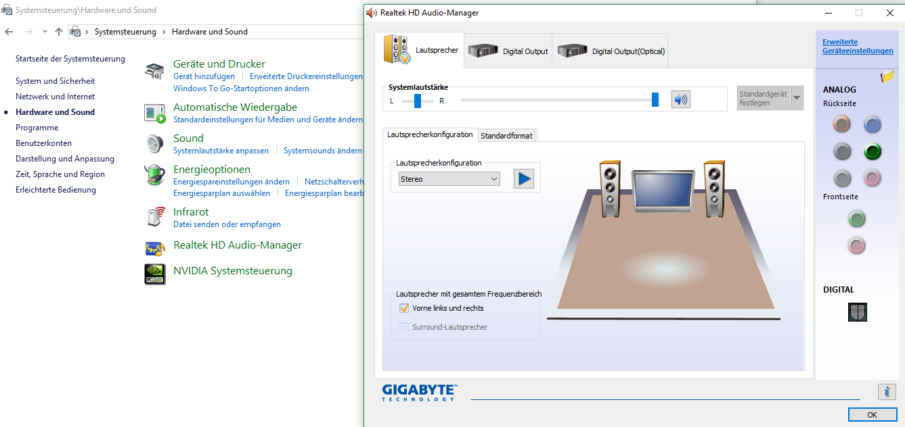Click the Sound speaker icon
The width and height of the screenshot is (905, 427).
[154, 144]
